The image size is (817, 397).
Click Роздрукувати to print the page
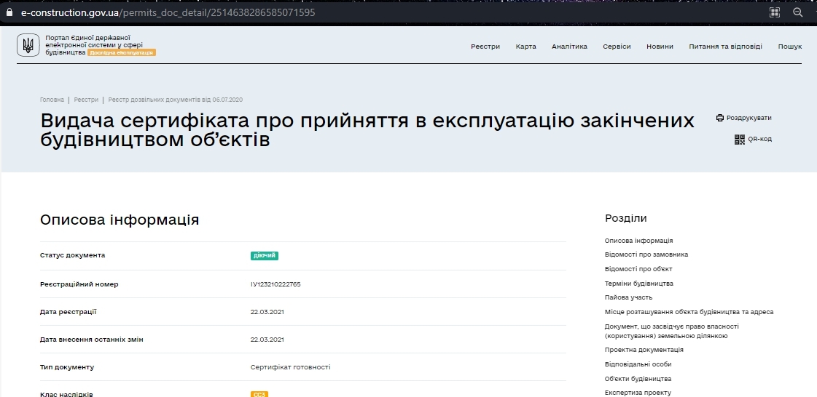(x=748, y=118)
